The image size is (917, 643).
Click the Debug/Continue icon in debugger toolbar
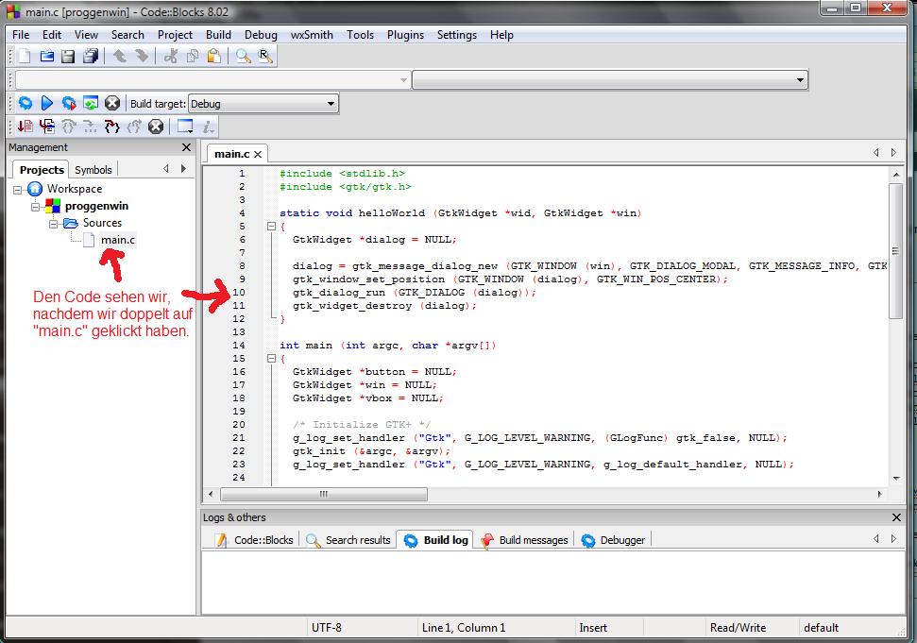(25, 127)
